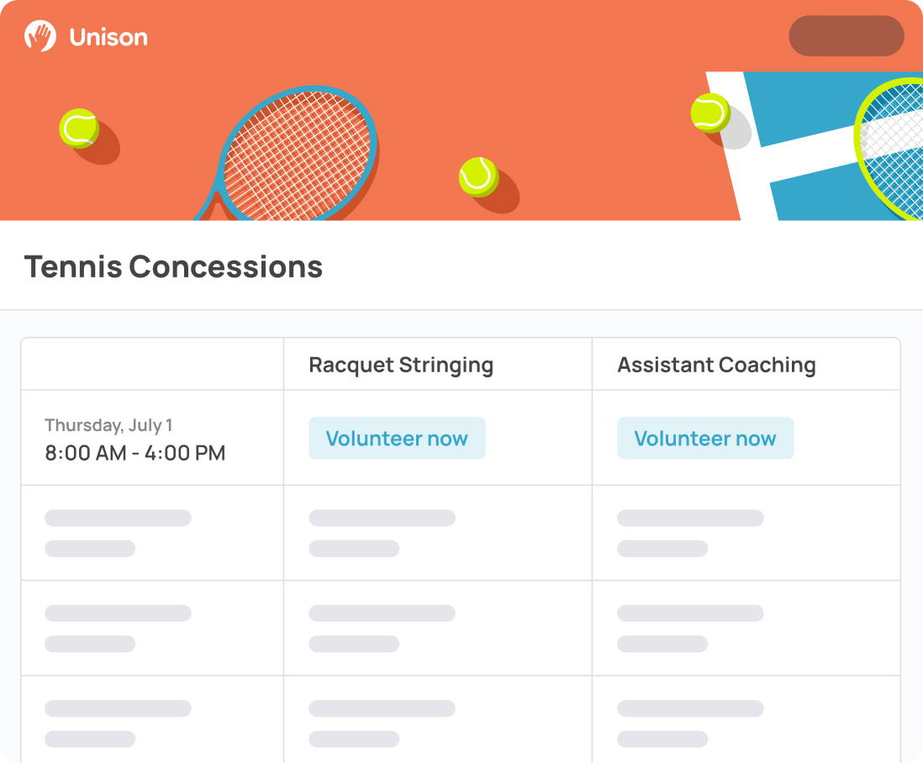
Task: Select the 8:00 AM - 4:00 PM time slot
Action: [x=134, y=453]
